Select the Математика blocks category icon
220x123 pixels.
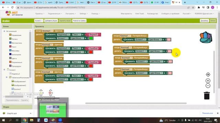click(x=10, y=43)
